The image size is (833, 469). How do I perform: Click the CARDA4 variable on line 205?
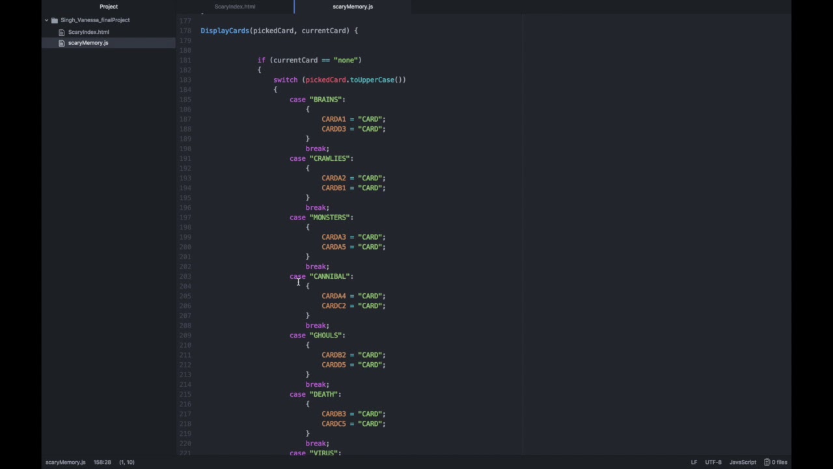334,296
